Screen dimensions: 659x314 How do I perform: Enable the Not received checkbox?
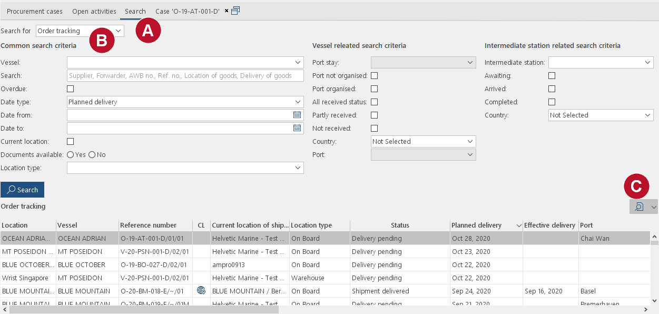(375, 129)
